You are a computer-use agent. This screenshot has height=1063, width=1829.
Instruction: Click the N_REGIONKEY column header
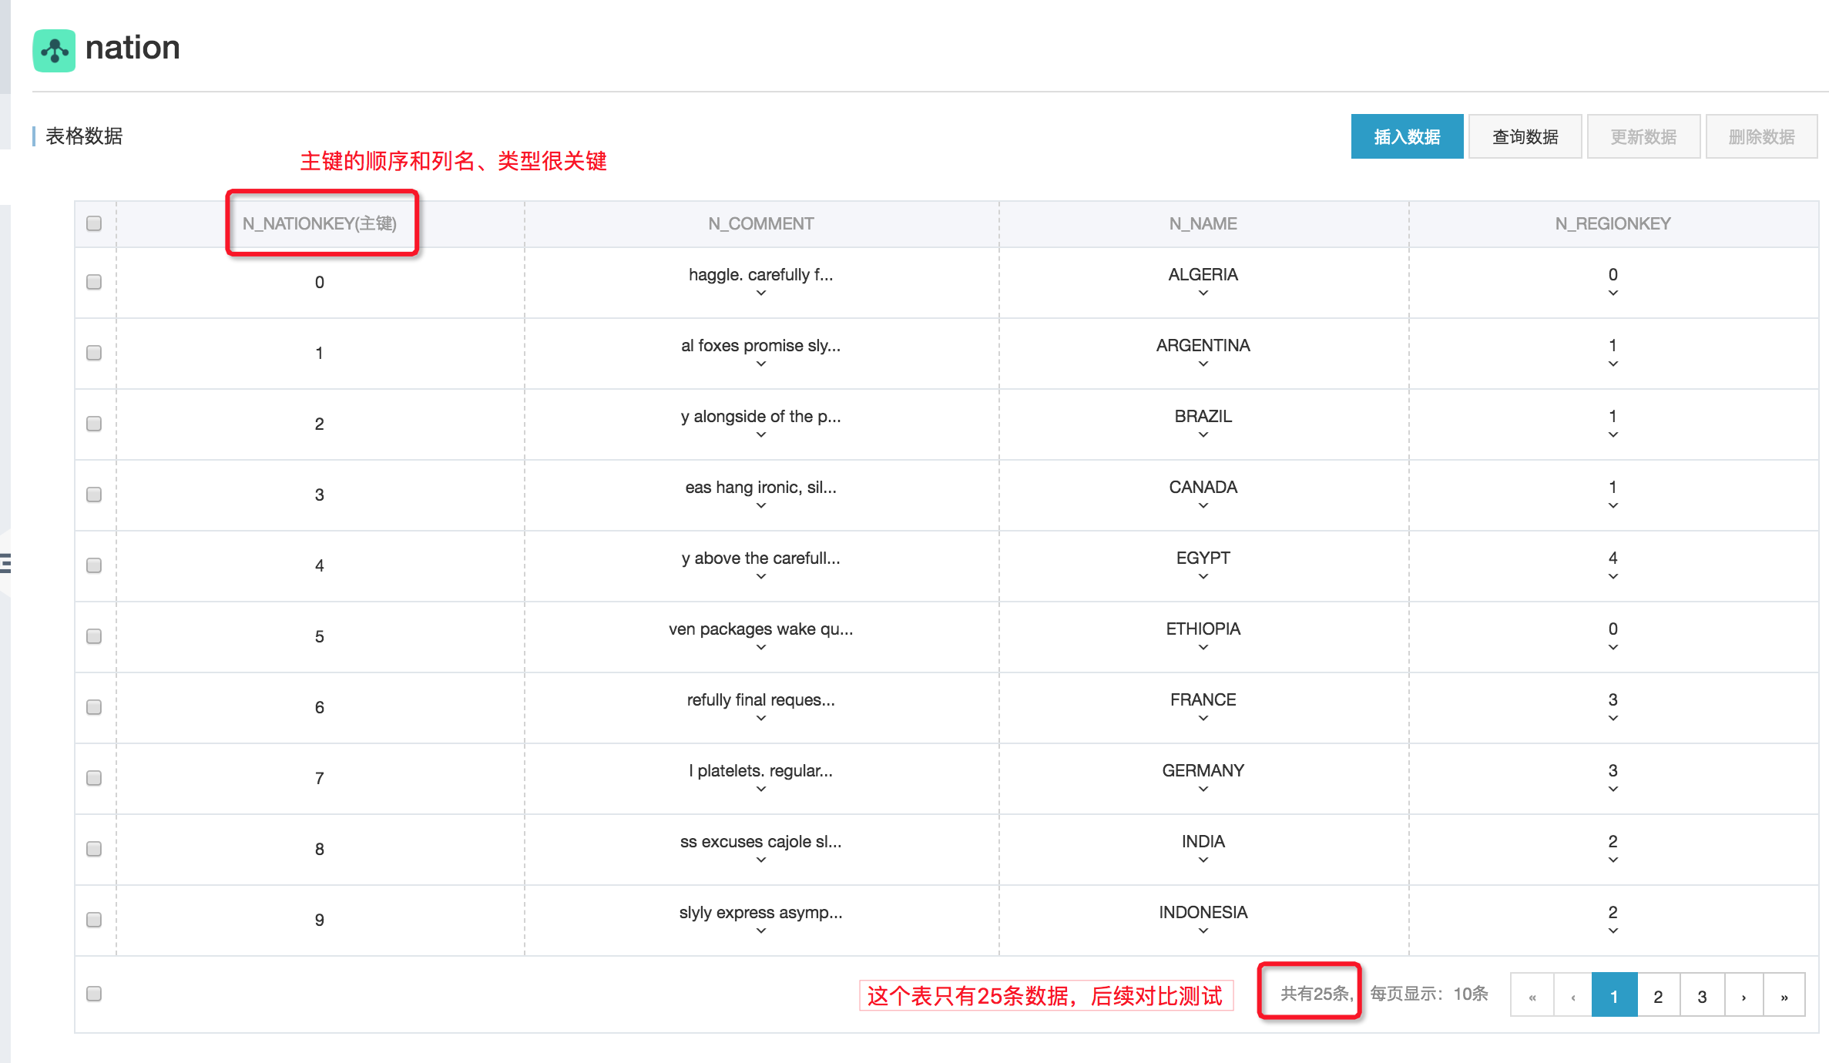coord(1613,223)
